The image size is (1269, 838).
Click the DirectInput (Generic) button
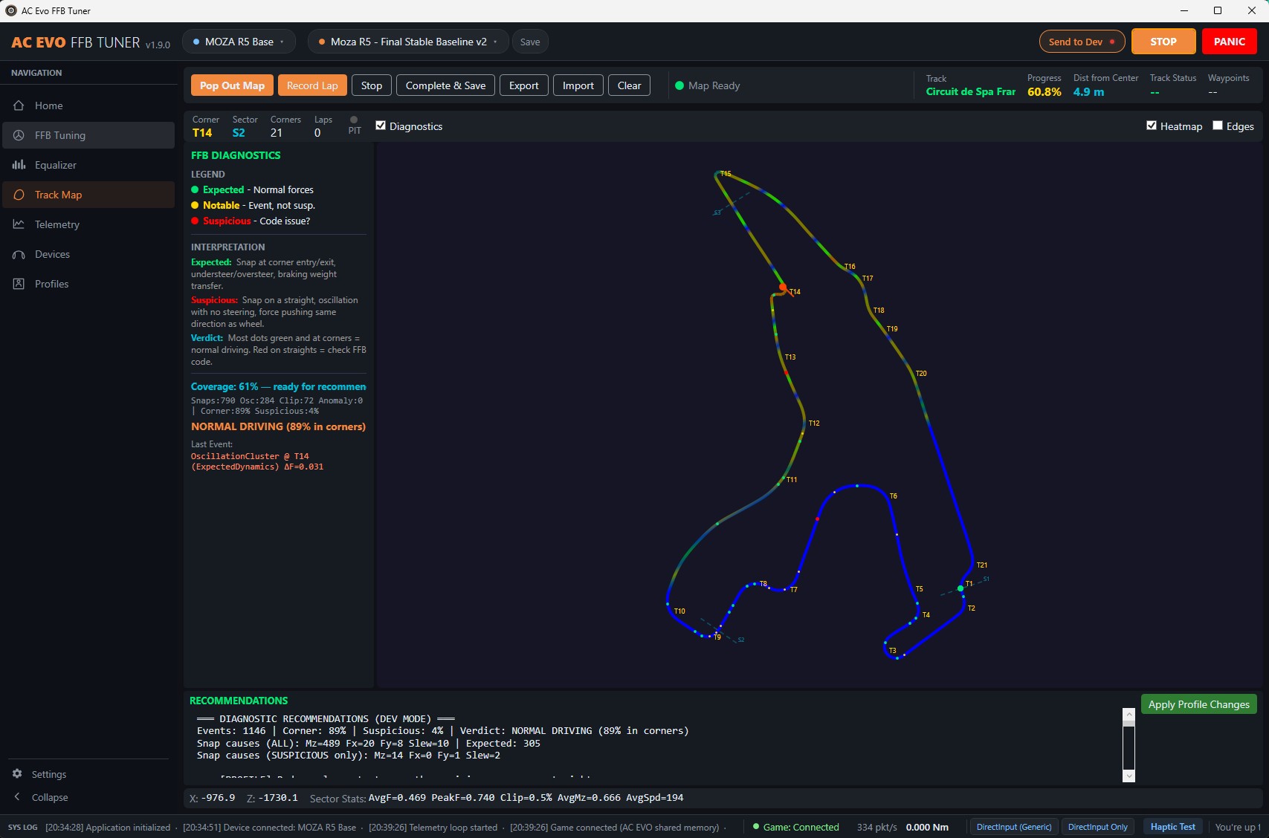point(1014,827)
